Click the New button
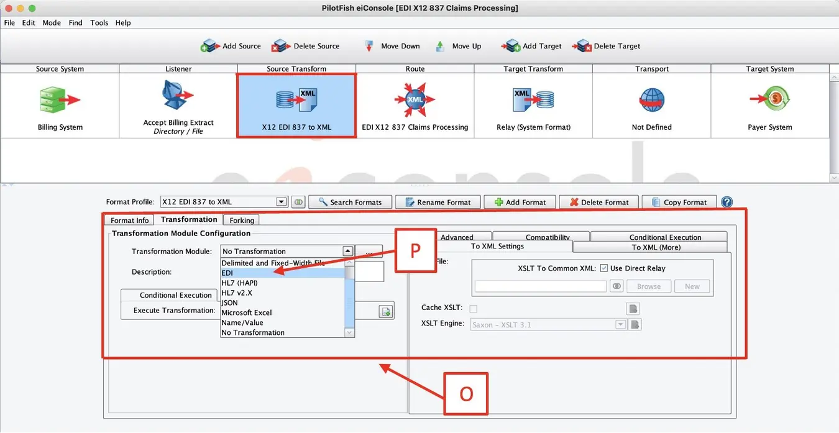Image resolution: width=839 pixels, height=433 pixels. (x=692, y=286)
